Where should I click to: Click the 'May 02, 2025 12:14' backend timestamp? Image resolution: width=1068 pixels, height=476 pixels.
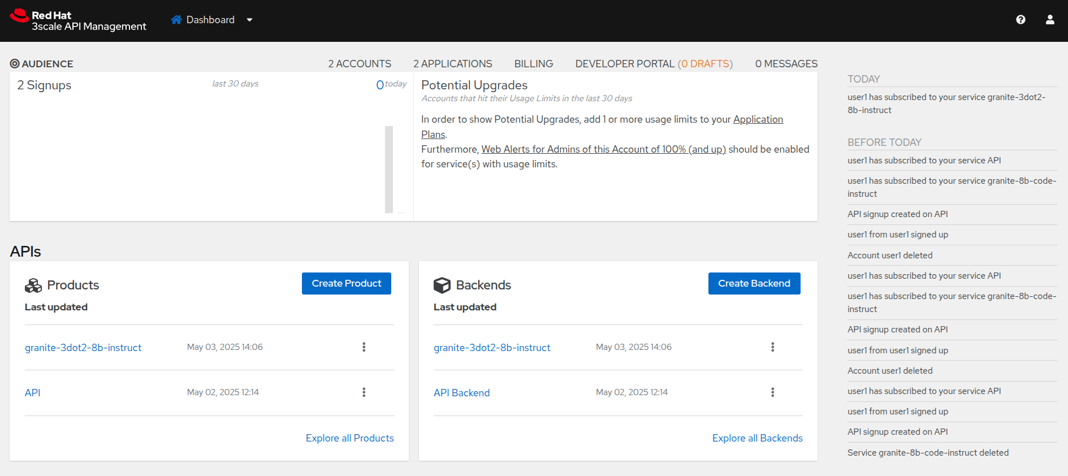point(632,392)
